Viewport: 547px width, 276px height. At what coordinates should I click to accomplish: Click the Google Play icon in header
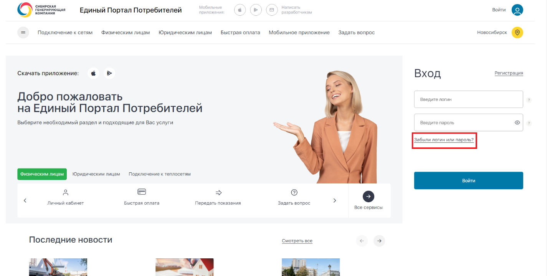(x=256, y=10)
